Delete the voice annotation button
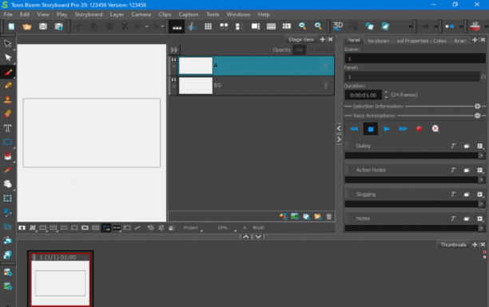This screenshot has width=489, height=307. (x=435, y=128)
